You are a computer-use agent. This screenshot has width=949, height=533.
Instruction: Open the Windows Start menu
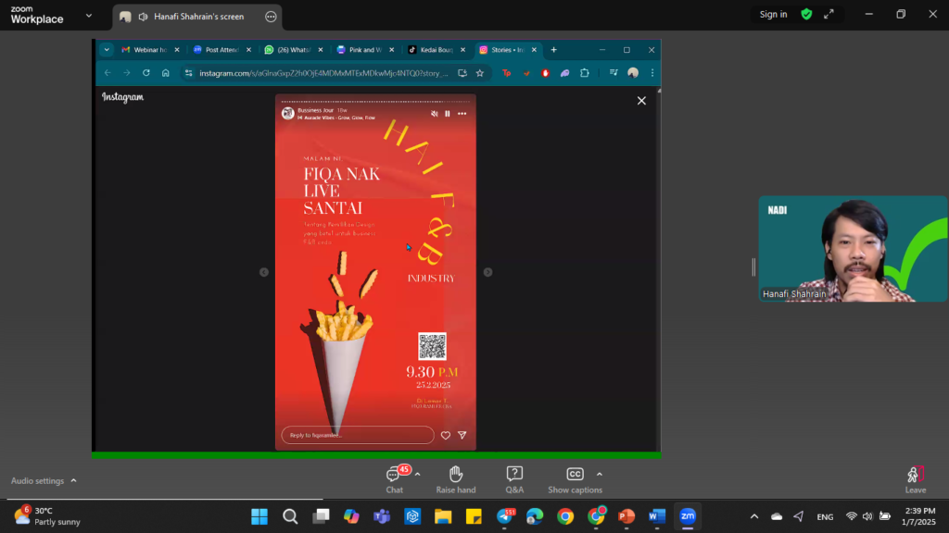[x=259, y=516]
